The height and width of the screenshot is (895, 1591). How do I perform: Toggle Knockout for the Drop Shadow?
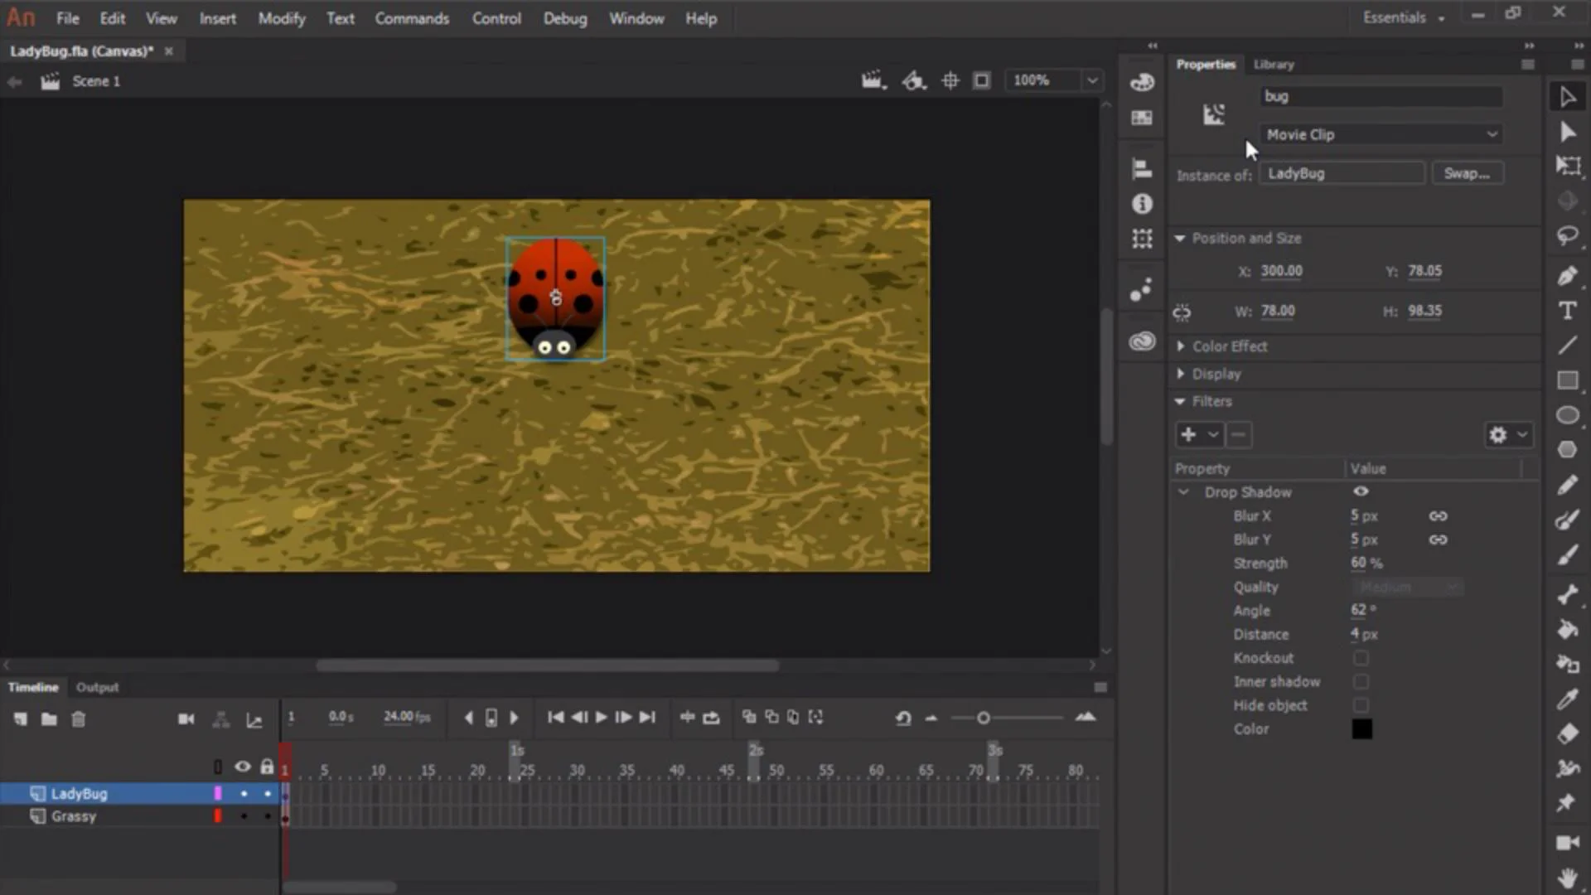(1361, 658)
